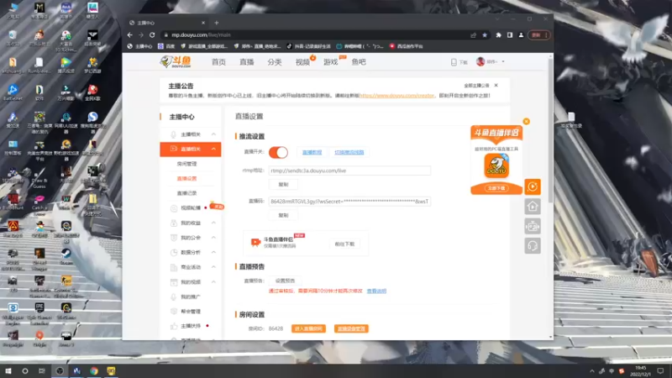Open the account dropdown arrow beside avatar
The image size is (672, 378).
point(503,61)
